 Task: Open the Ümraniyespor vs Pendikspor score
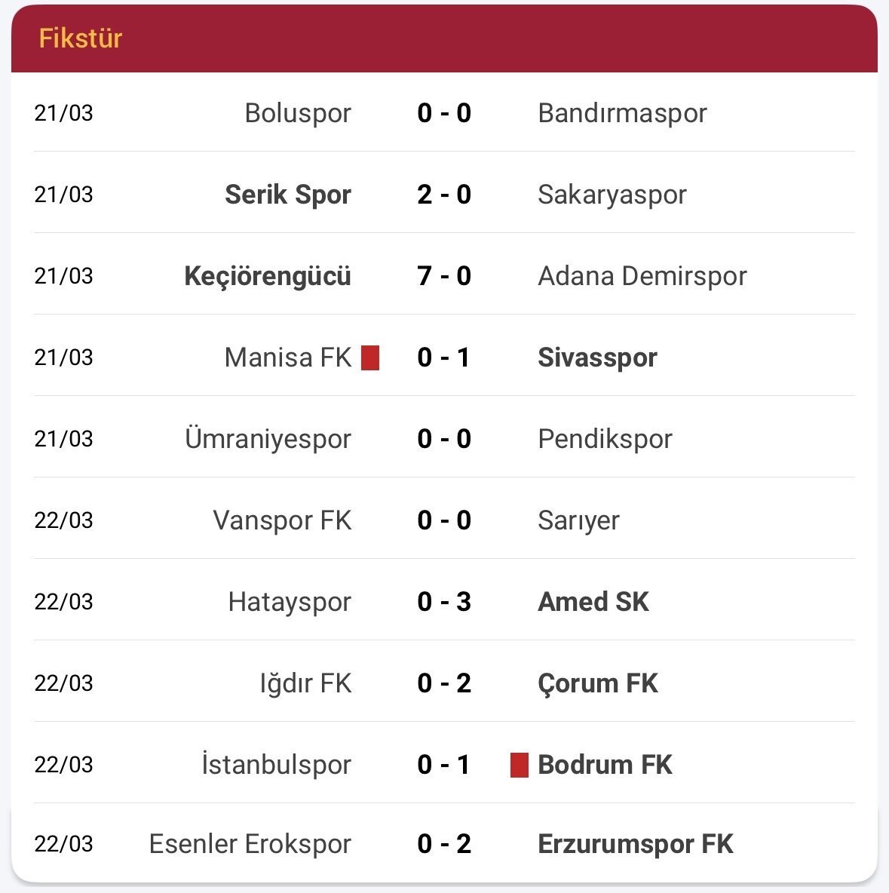pos(444,439)
